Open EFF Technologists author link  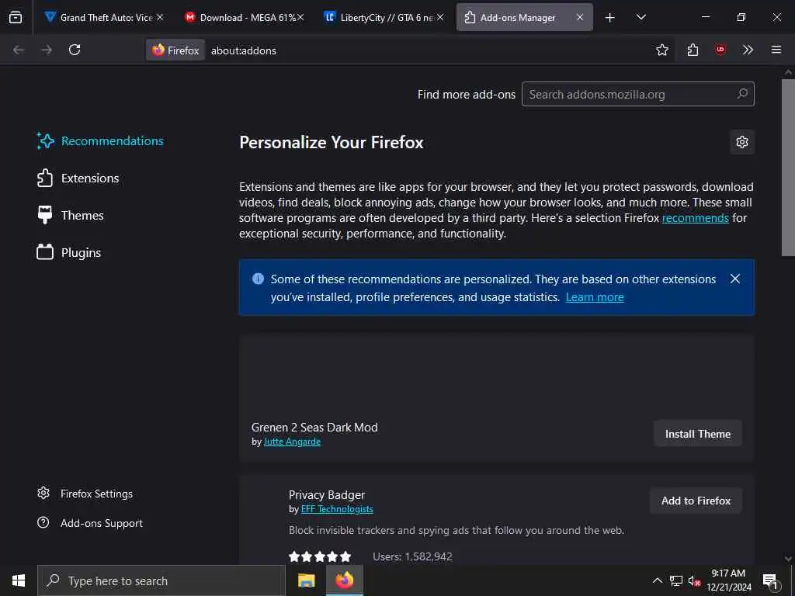[337, 509]
